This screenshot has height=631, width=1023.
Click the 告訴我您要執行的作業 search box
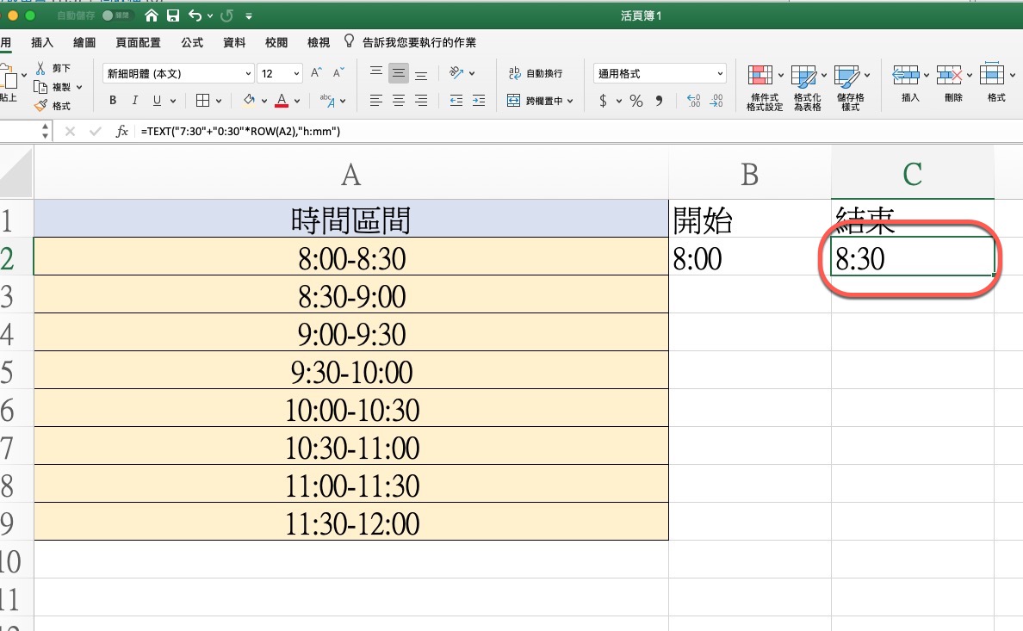click(418, 42)
